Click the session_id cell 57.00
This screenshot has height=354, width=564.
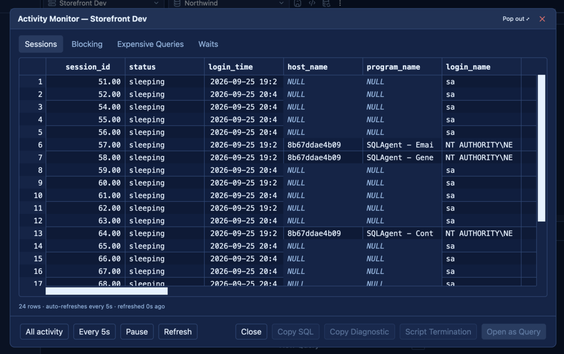(x=86, y=145)
